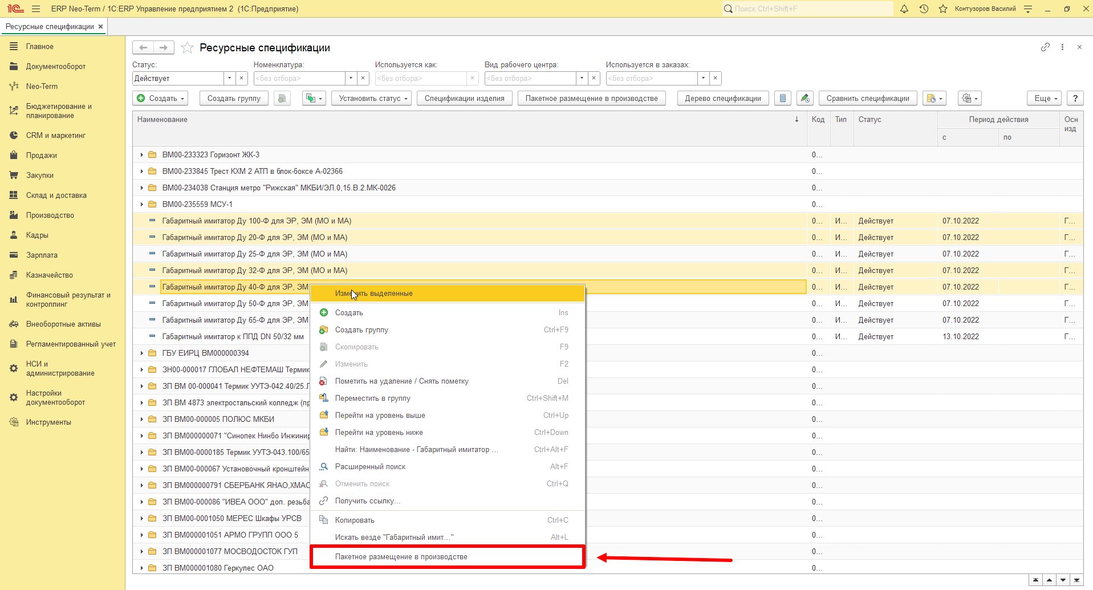1093x590 pixels.
Task: Open Номенклатура filter dropdown arrow
Action: [x=351, y=78]
